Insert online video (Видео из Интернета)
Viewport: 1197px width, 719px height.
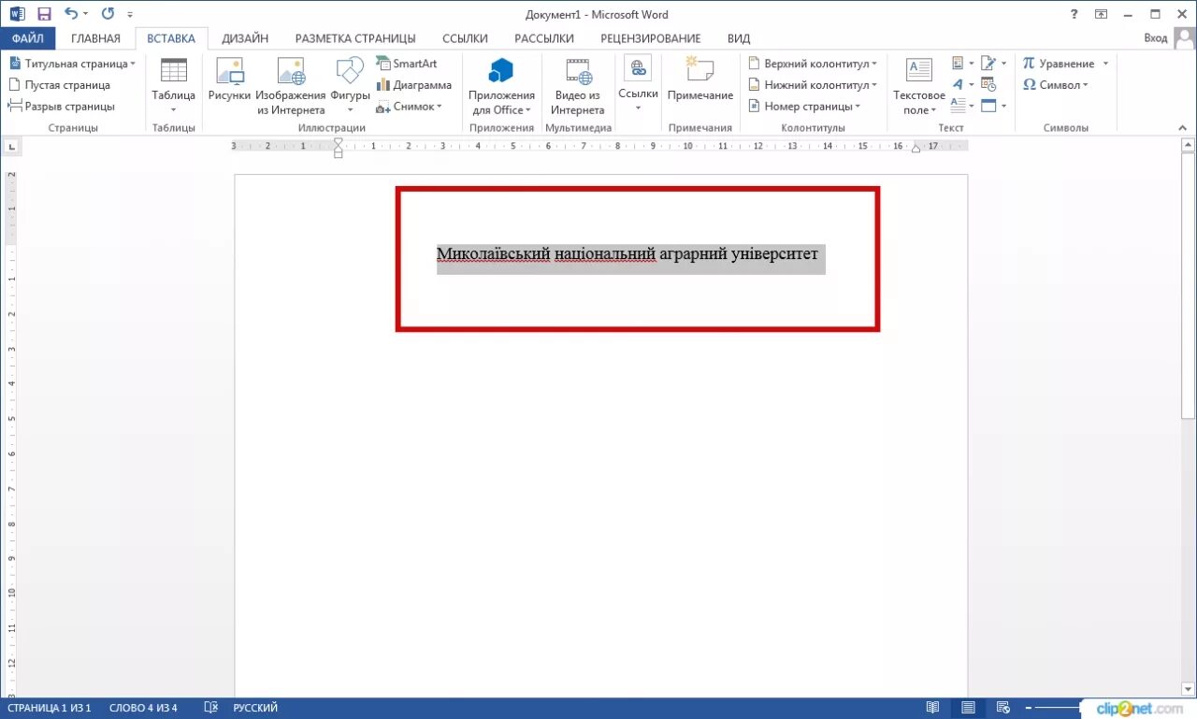click(578, 86)
